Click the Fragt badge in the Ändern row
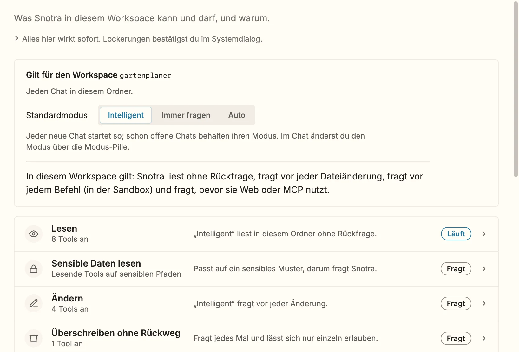 click(456, 303)
